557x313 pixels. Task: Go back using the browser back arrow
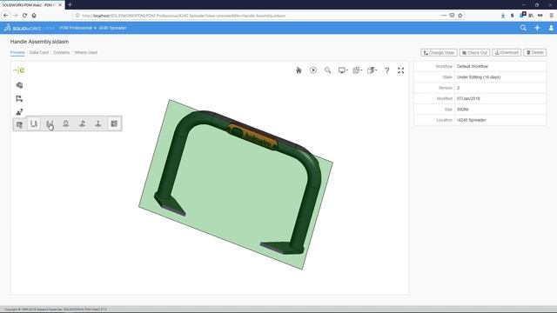coord(6,16)
